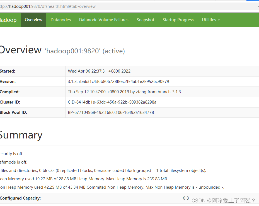
Task: Expand the Utilities dropdown menu
Action: tap(211, 20)
